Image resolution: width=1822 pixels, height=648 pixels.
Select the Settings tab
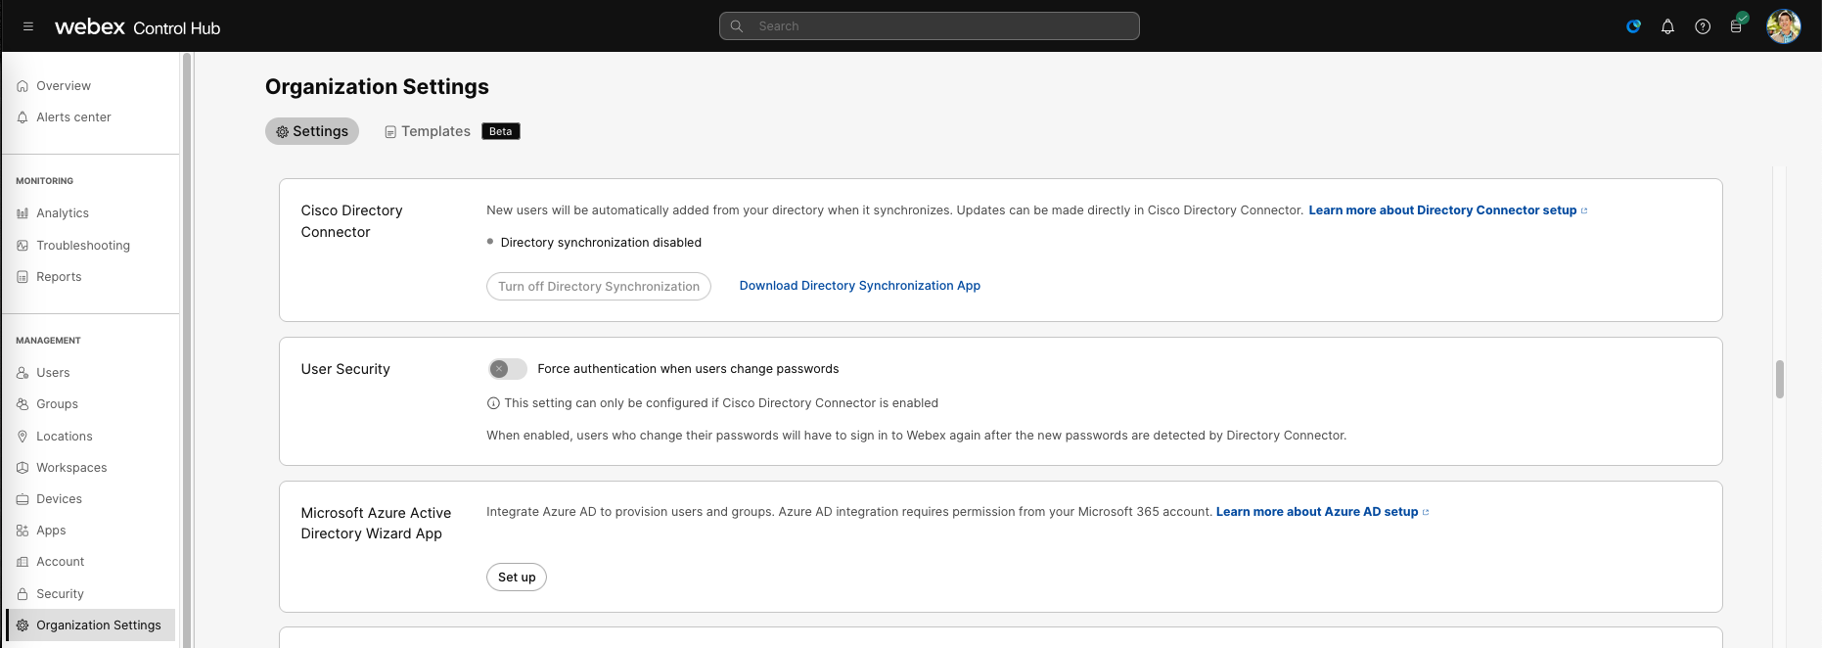(312, 131)
